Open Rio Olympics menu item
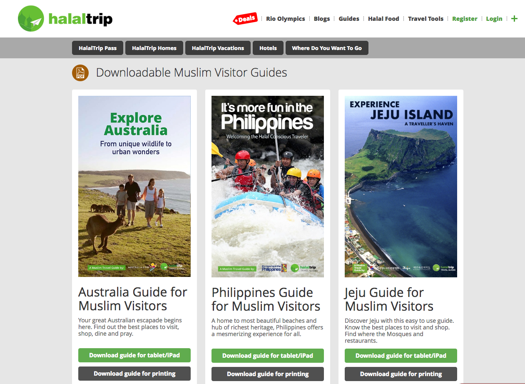 286,19
